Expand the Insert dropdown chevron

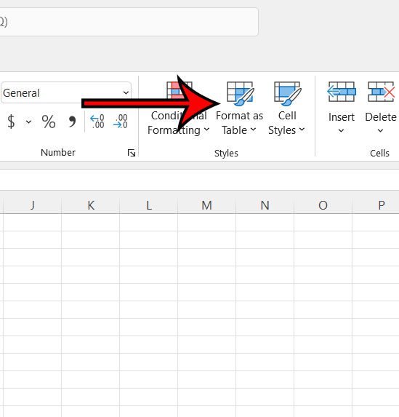341,130
